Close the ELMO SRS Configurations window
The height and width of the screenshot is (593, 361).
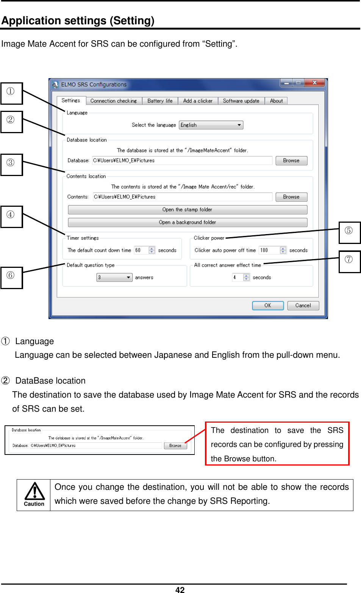click(314, 82)
